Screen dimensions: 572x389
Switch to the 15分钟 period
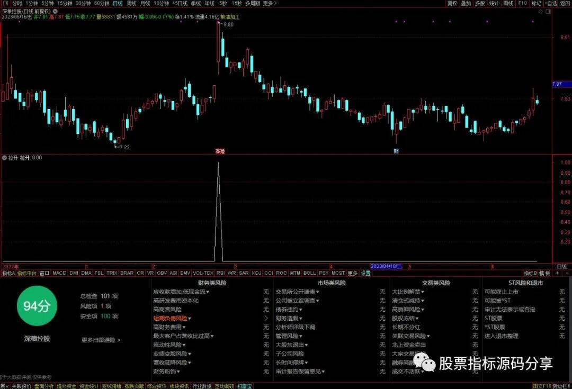point(65,3)
